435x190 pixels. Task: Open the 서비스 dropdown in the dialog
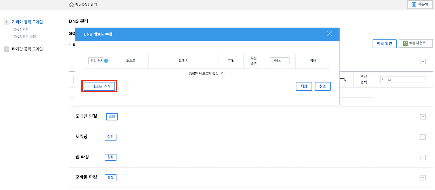[x=280, y=61]
